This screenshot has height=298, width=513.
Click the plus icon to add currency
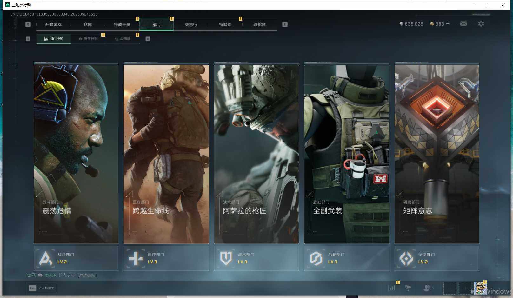click(x=448, y=24)
